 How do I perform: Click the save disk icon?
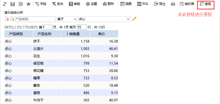pos(13,4)
